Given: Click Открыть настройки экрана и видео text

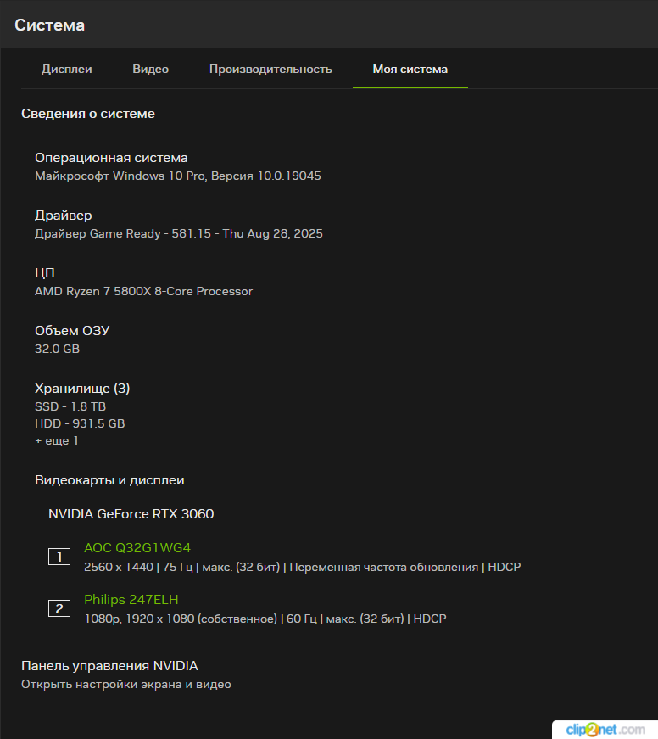Looking at the screenshot, I should point(126,685).
